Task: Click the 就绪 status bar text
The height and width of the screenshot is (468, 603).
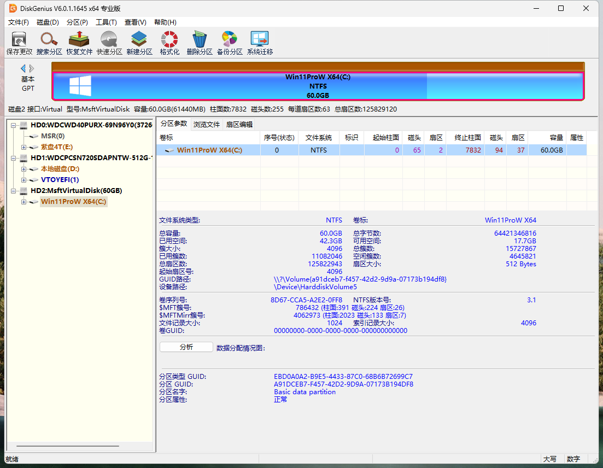Action: tap(12, 459)
